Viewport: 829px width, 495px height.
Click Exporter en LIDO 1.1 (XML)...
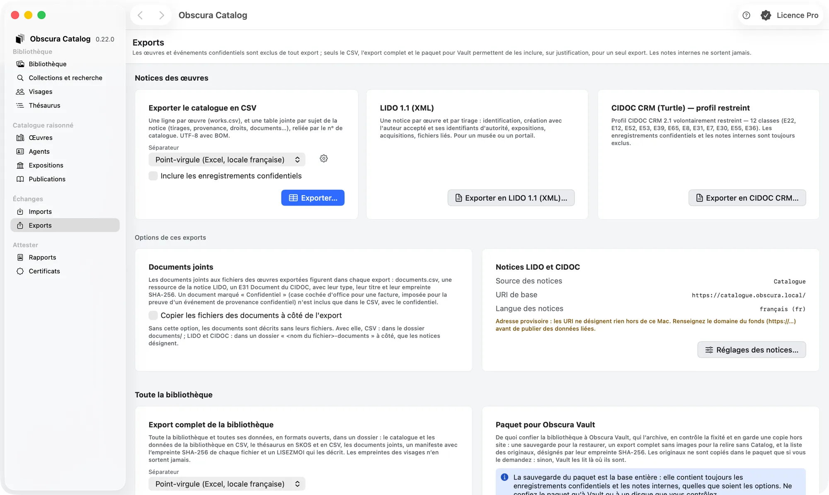(511, 198)
